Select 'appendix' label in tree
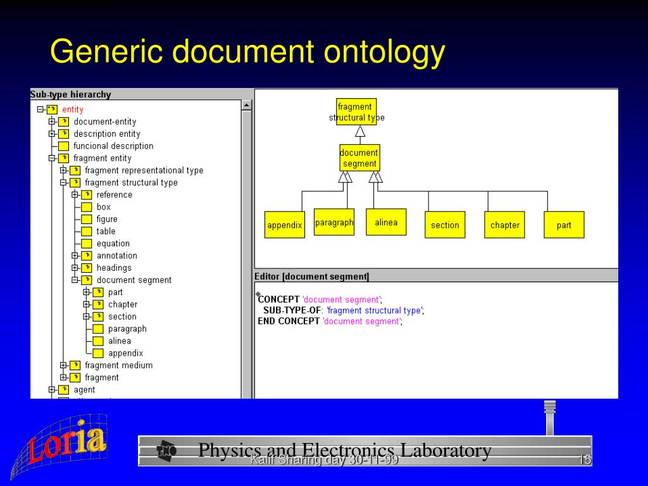The image size is (648, 486). coord(126,353)
